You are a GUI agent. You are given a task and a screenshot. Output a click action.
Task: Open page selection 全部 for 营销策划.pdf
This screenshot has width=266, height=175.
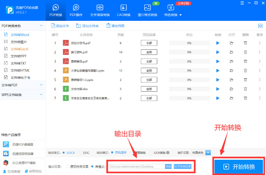pos(149,61)
